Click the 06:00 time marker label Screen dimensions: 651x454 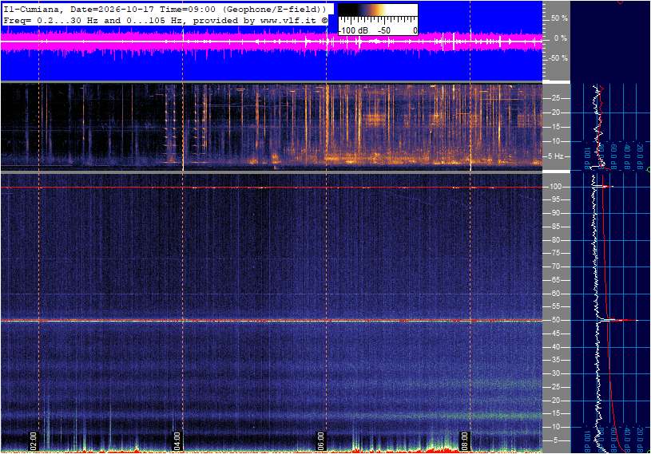pyautogui.click(x=320, y=440)
